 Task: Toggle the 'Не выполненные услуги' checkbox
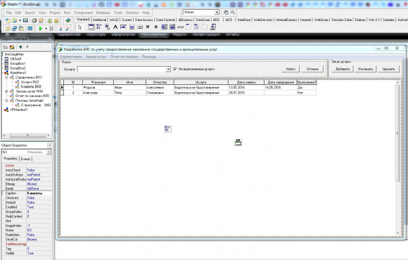pos(175,69)
